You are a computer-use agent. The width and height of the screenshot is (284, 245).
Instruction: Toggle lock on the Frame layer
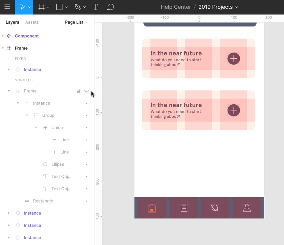(x=79, y=91)
